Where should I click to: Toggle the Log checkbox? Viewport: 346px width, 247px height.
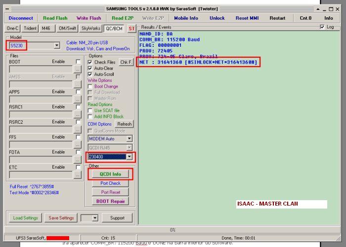[322, 27]
